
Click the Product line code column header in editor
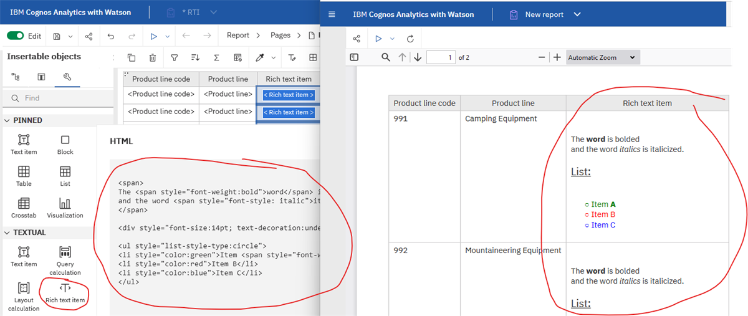pos(161,79)
